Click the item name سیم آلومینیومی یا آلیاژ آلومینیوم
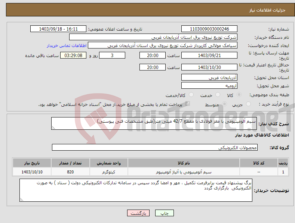 tap(184, 172)
